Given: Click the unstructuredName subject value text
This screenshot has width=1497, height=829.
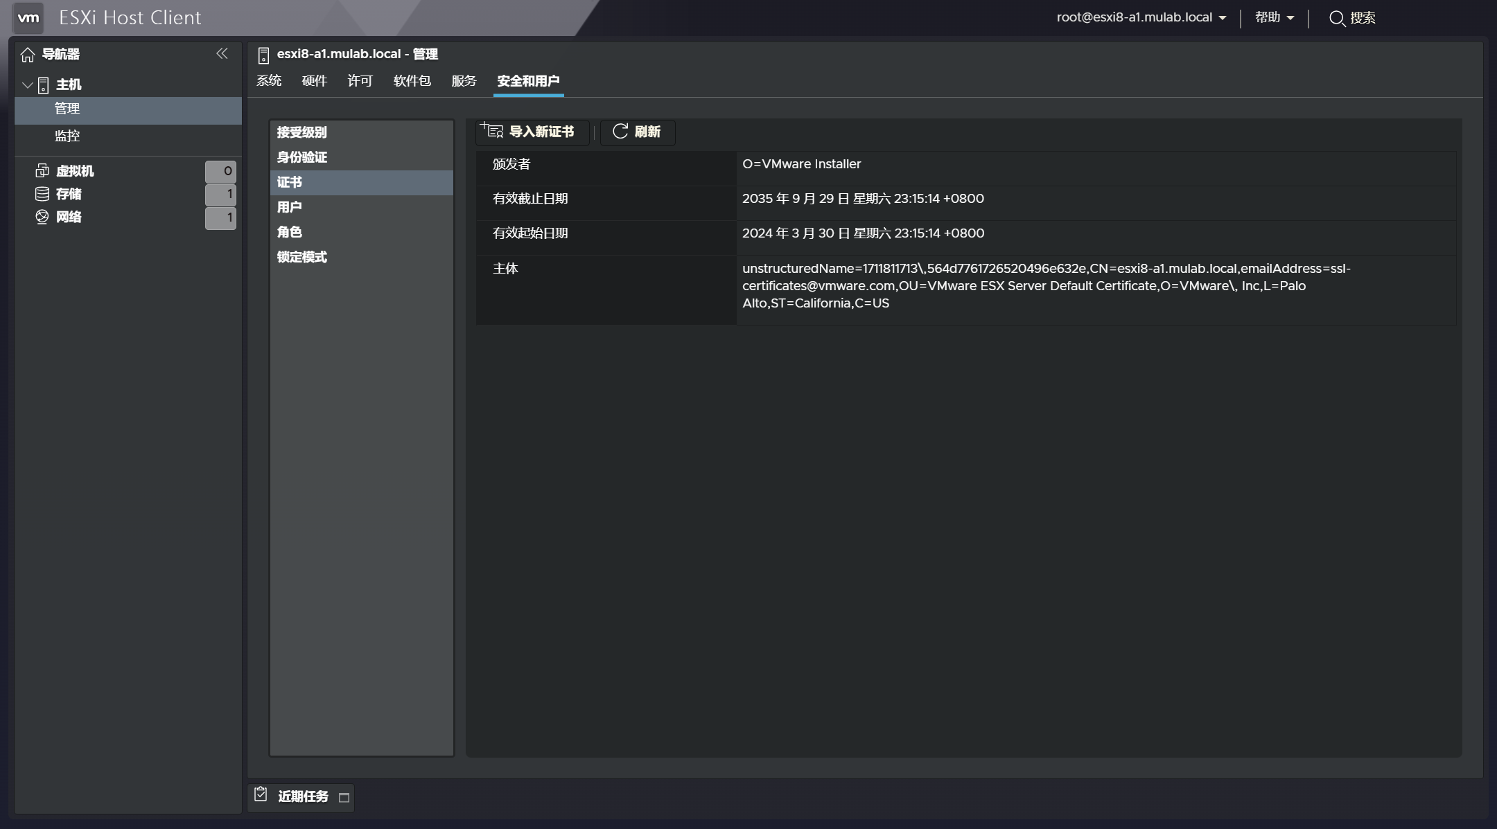Looking at the screenshot, I should pyautogui.click(x=1047, y=286).
